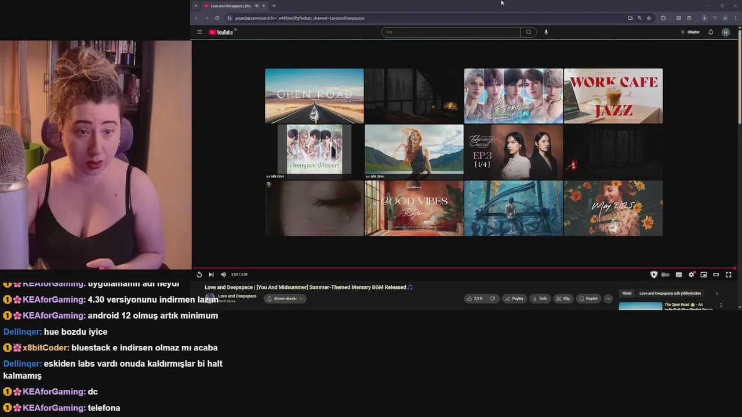Expand the tab search dropdown arrow
This screenshot has width=742, height=417.
coord(196,6)
